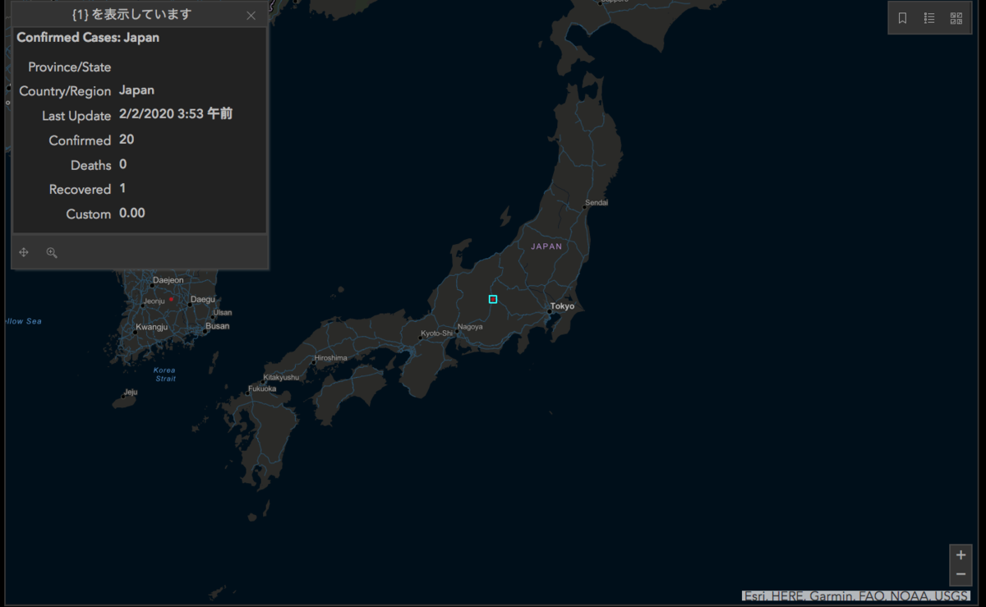Click the Fukuoka city label
Screen dimensions: 986x607
(262, 389)
